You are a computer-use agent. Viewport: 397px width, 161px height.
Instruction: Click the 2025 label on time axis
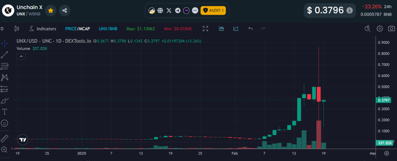(x=82, y=154)
